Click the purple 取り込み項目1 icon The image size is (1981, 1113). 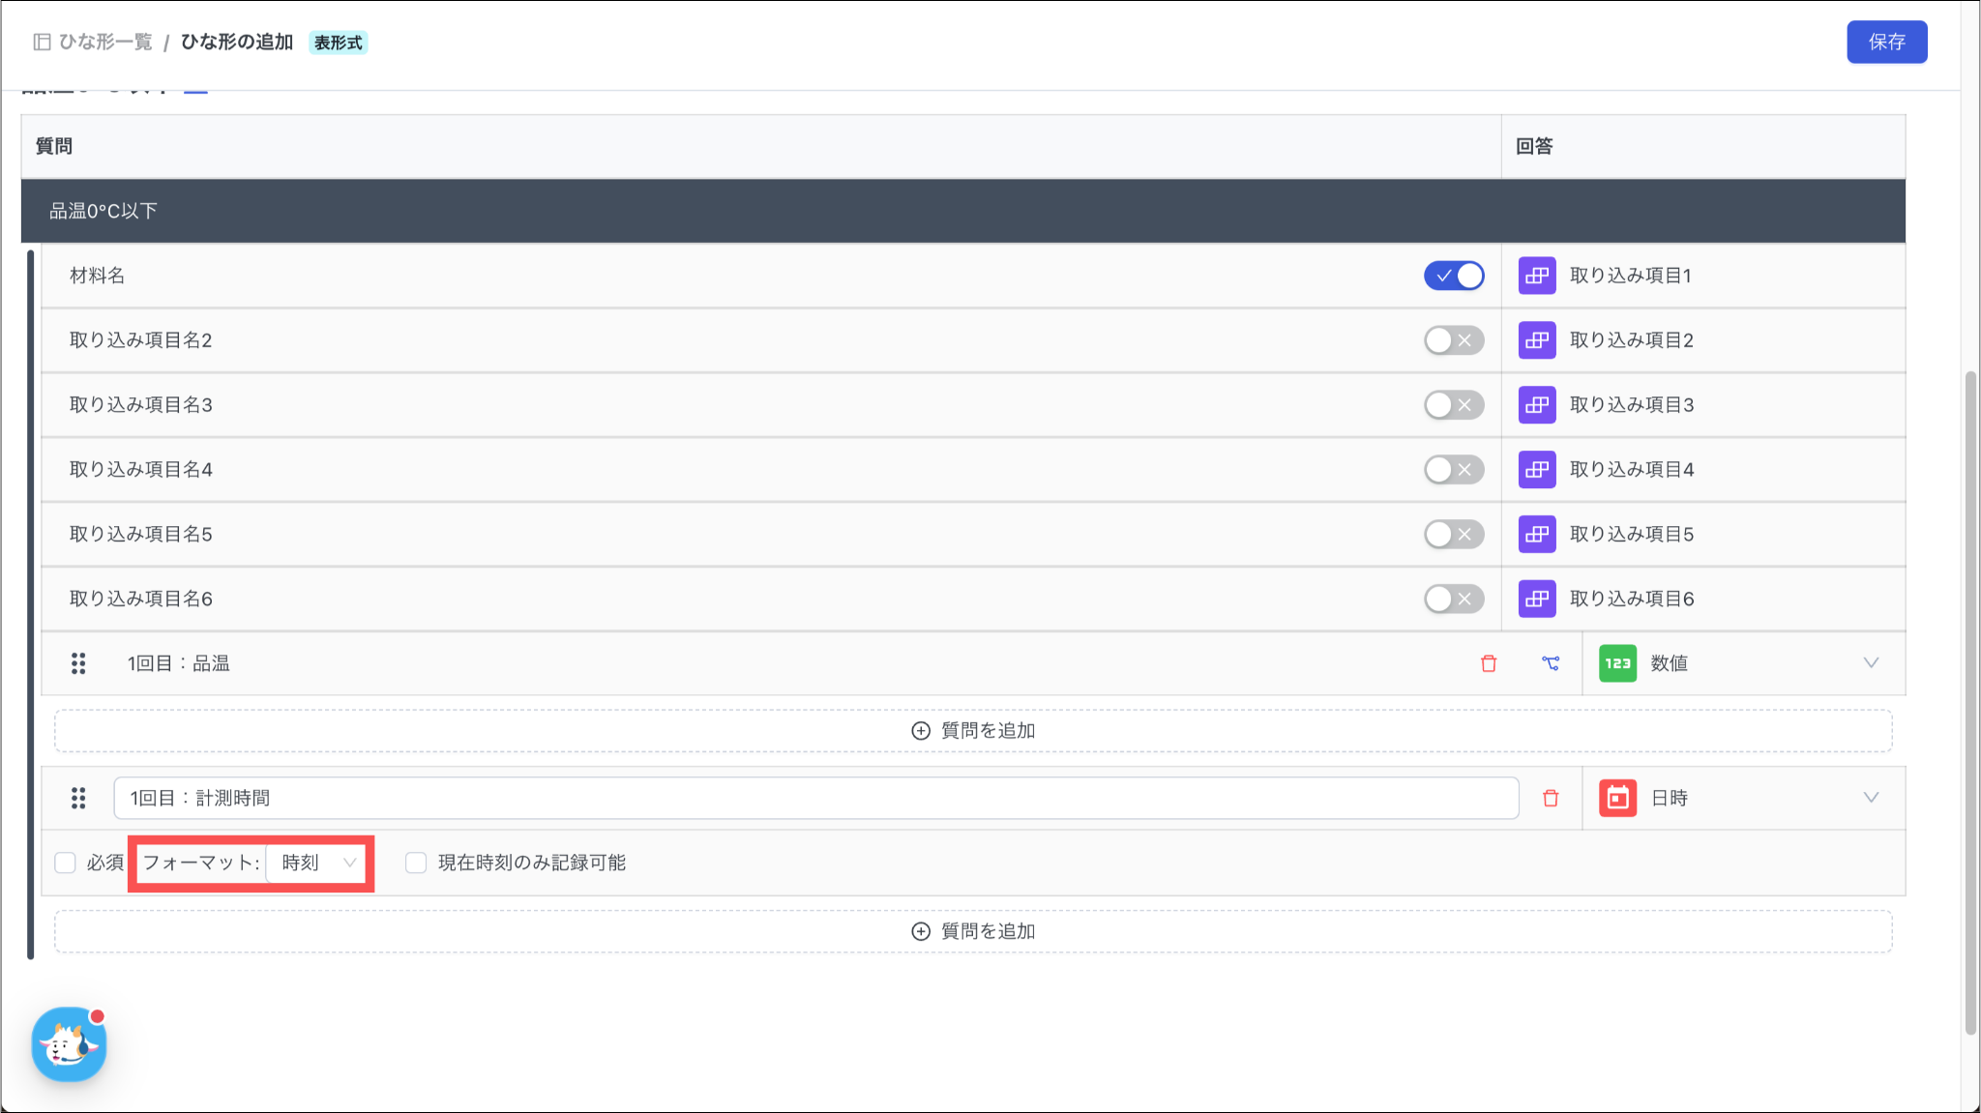point(1537,276)
